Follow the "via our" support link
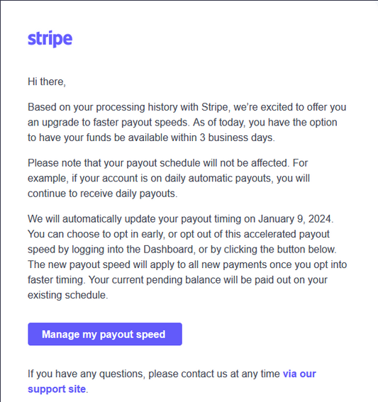 [299, 374]
